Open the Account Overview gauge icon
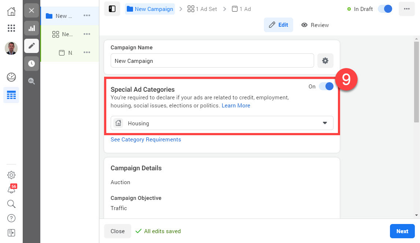This screenshot has height=243, width=420. (x=11, y=77)
